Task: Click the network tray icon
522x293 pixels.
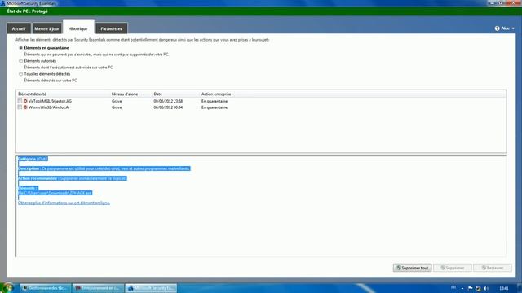Action: [x=478, y=288]
